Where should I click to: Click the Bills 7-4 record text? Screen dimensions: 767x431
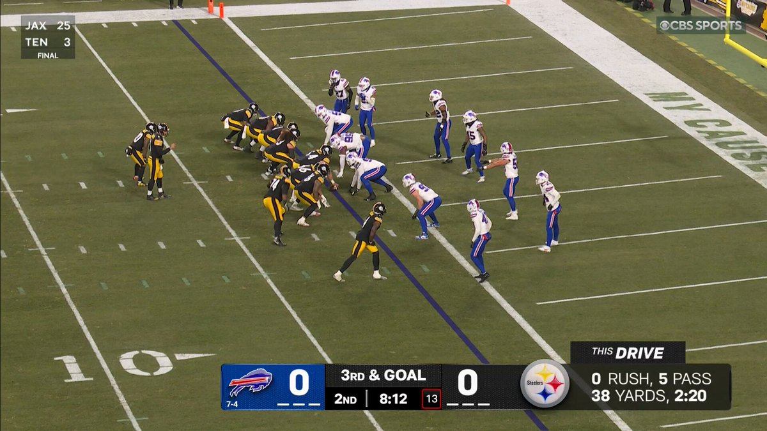pos(231,404)
